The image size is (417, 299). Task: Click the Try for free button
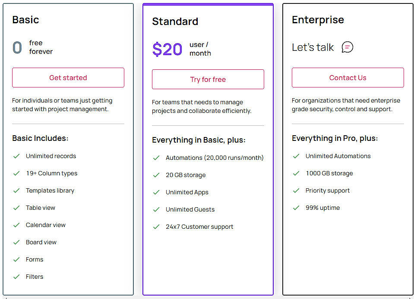point(208,79)
